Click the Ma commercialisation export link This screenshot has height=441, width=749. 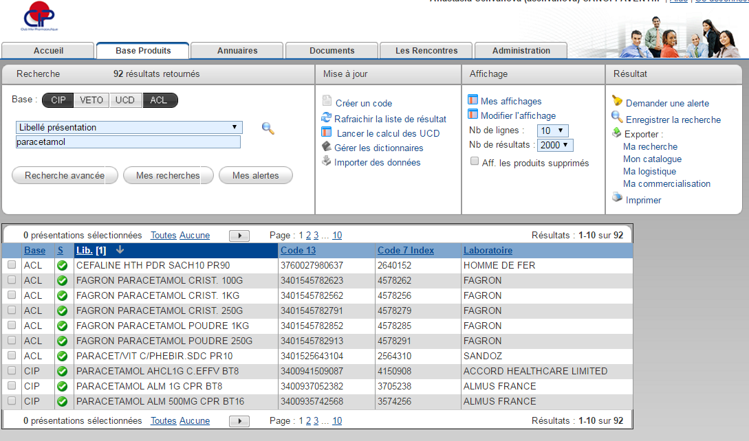(666, 184)
